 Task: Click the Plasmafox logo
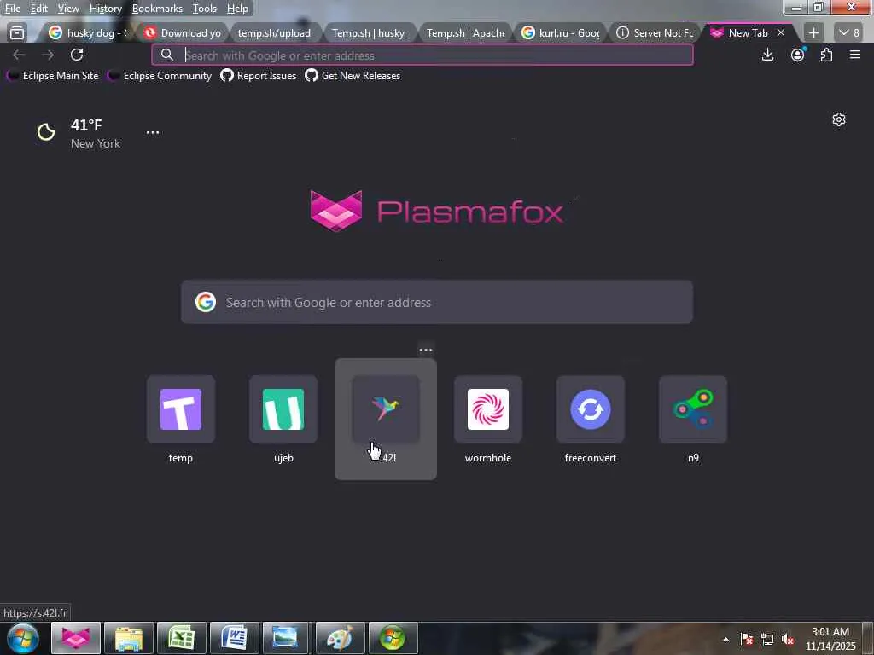[436, 212]
